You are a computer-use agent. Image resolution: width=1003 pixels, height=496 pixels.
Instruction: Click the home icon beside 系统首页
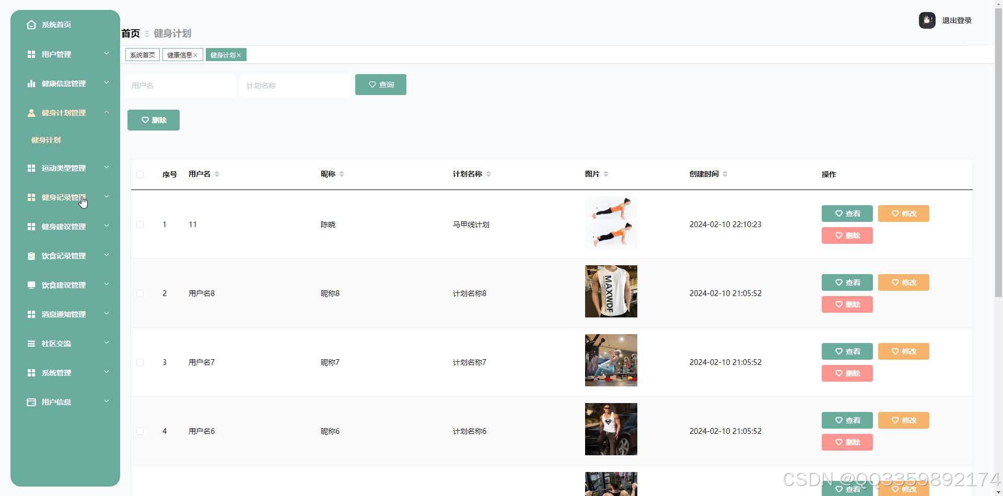point(31,25)
